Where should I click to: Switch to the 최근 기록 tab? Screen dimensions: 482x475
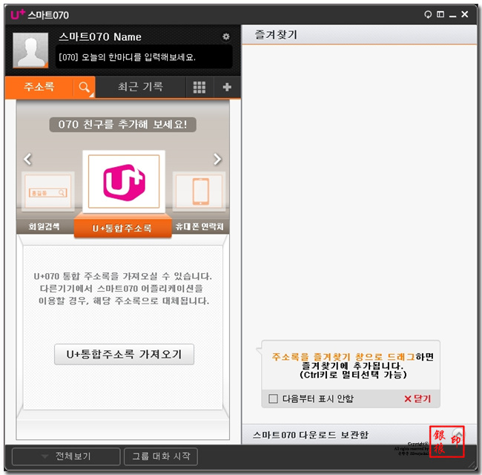click(x=140, y=87)
